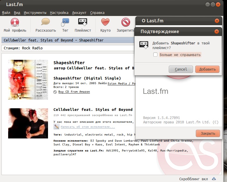
Task: Open the Инструменты menu
Action: click(35, 13)
